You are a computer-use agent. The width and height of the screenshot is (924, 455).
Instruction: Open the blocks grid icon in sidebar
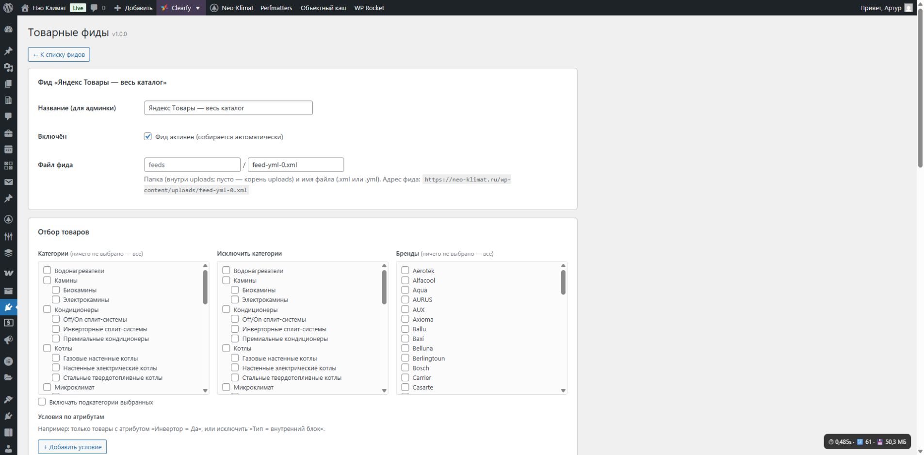8,166
